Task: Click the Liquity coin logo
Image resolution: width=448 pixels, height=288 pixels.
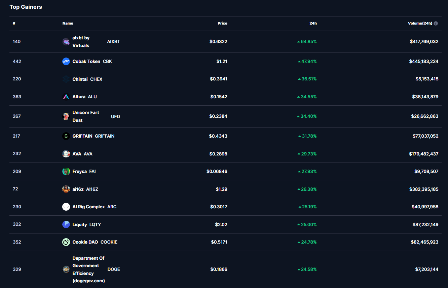Action: (x=66, y=224)
